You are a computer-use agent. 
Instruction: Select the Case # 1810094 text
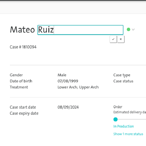(23, 47)
